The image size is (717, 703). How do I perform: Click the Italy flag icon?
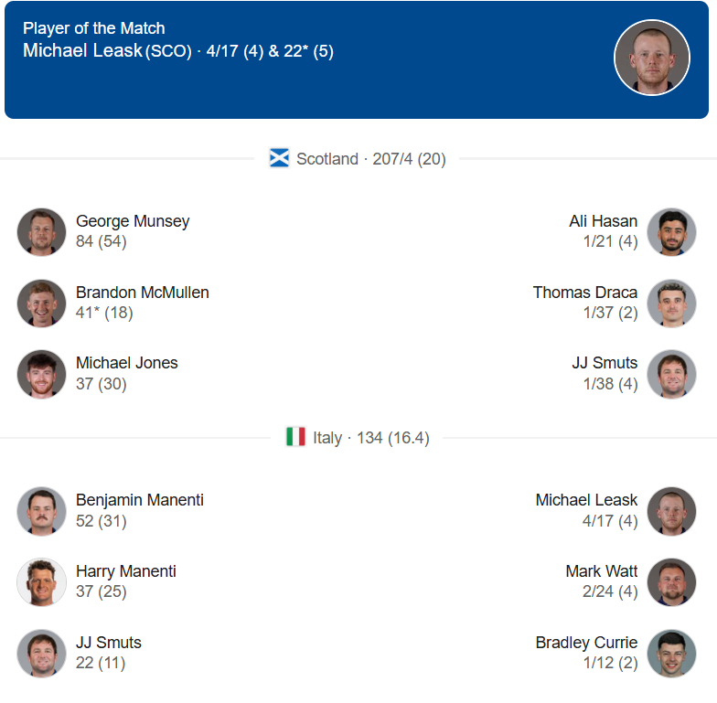[x=295, y=437]
